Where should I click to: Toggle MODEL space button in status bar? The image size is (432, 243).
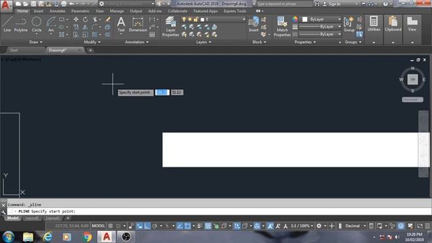coord(99,226)
